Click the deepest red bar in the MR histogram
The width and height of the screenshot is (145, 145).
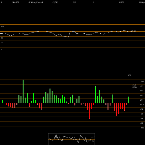point(89,111)
